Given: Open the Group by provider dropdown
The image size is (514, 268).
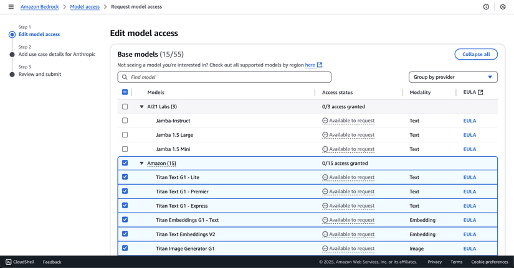Looking at the screenshot, I should click(x=453, y=77).
